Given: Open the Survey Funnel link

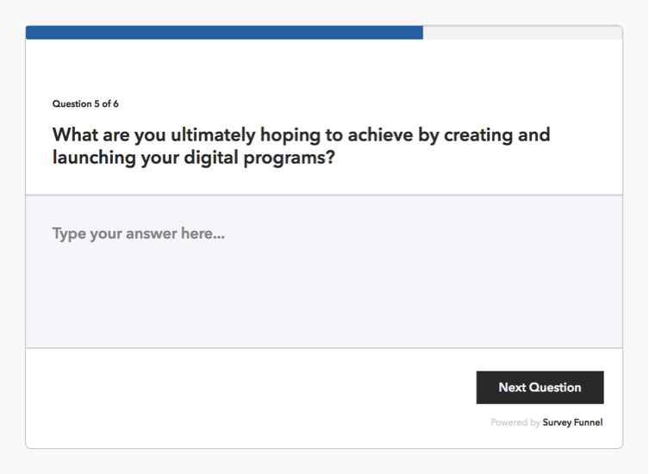Looking at the screenshot, I should 572,422.
